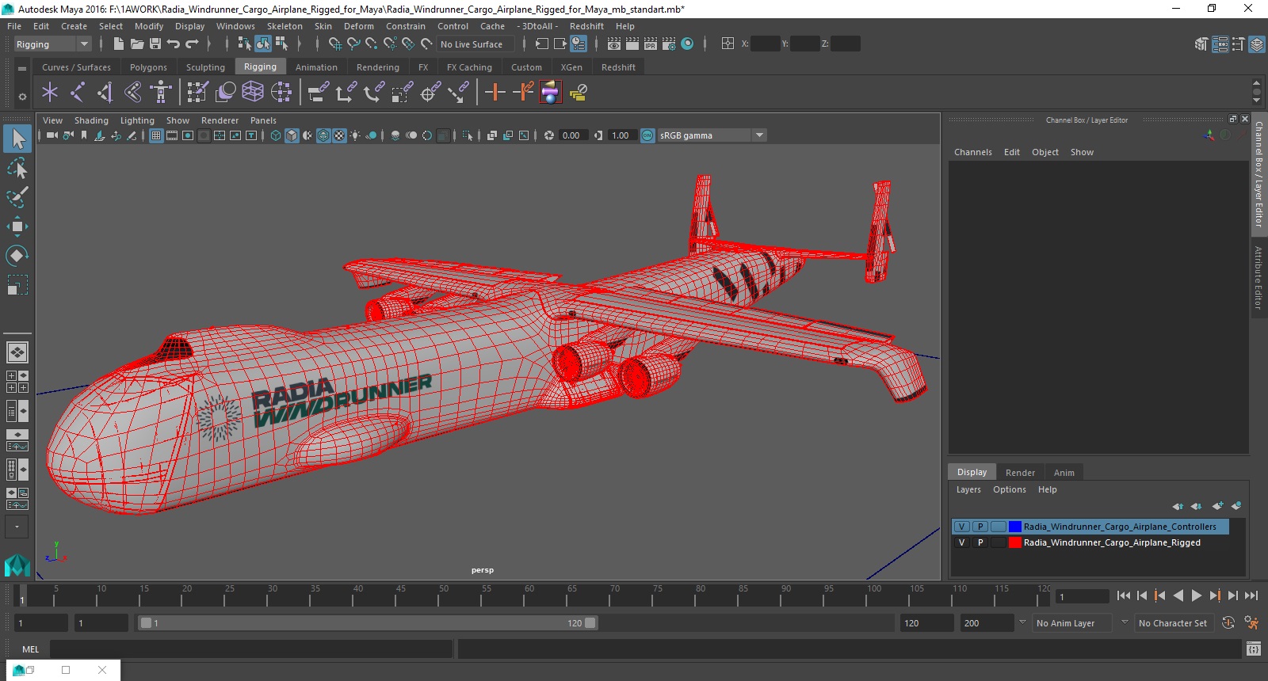Switch to the Polygons shelf tab

coord(148,67)
